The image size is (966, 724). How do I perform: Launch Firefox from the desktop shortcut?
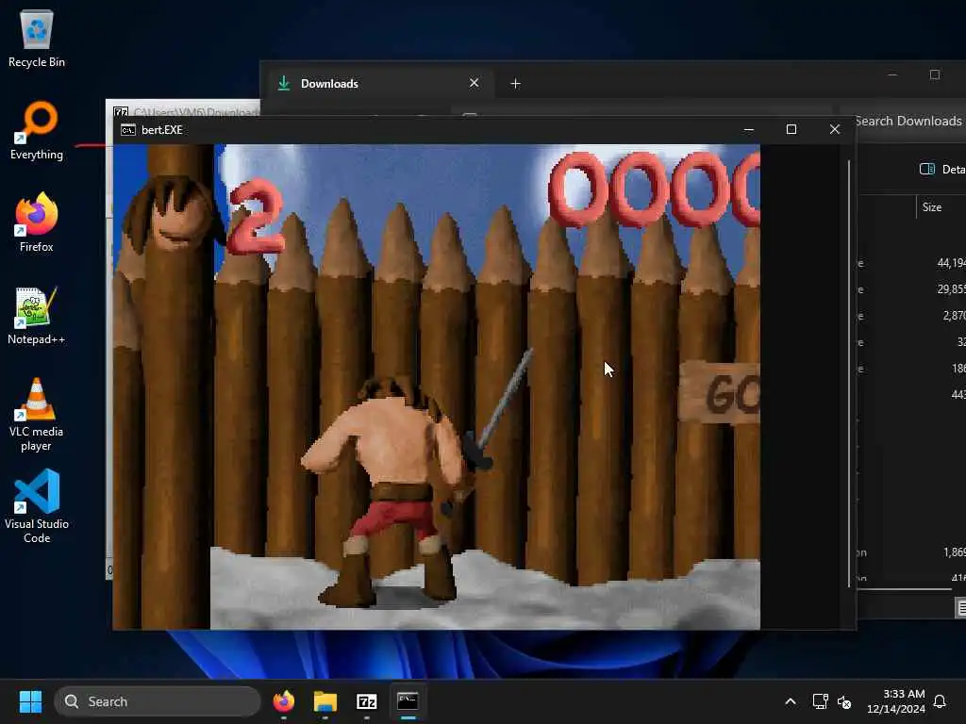37,222
